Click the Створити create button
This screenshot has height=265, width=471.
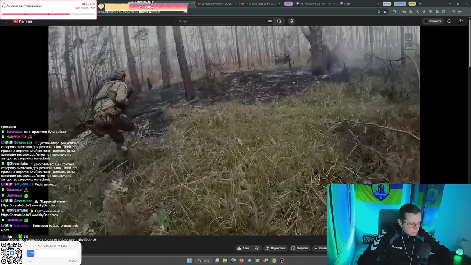pyautogui.click(x=432, y=21)
